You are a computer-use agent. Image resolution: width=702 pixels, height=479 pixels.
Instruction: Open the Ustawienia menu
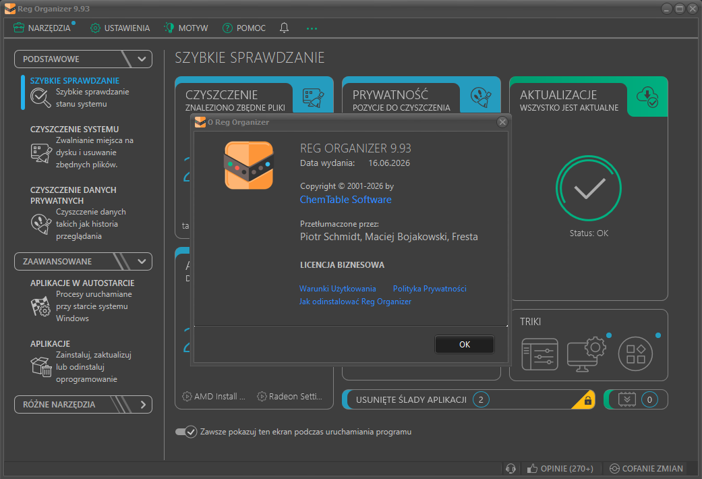tap(120, 28)
